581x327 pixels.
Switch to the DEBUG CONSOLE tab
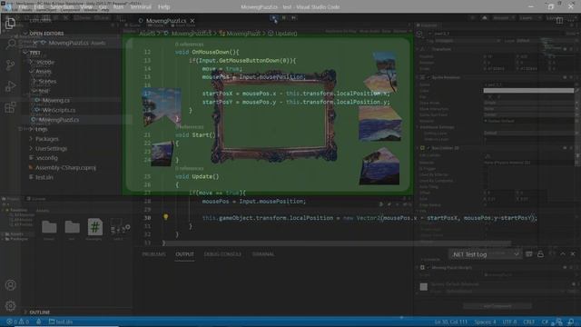tap(222, 254)
